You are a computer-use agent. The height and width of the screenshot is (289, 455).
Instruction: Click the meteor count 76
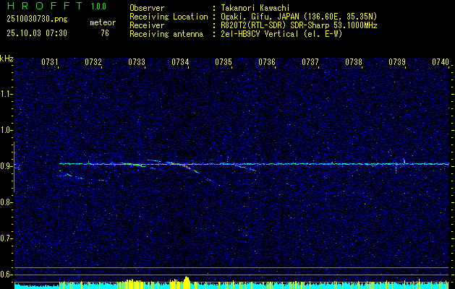(x=105, y=33)
